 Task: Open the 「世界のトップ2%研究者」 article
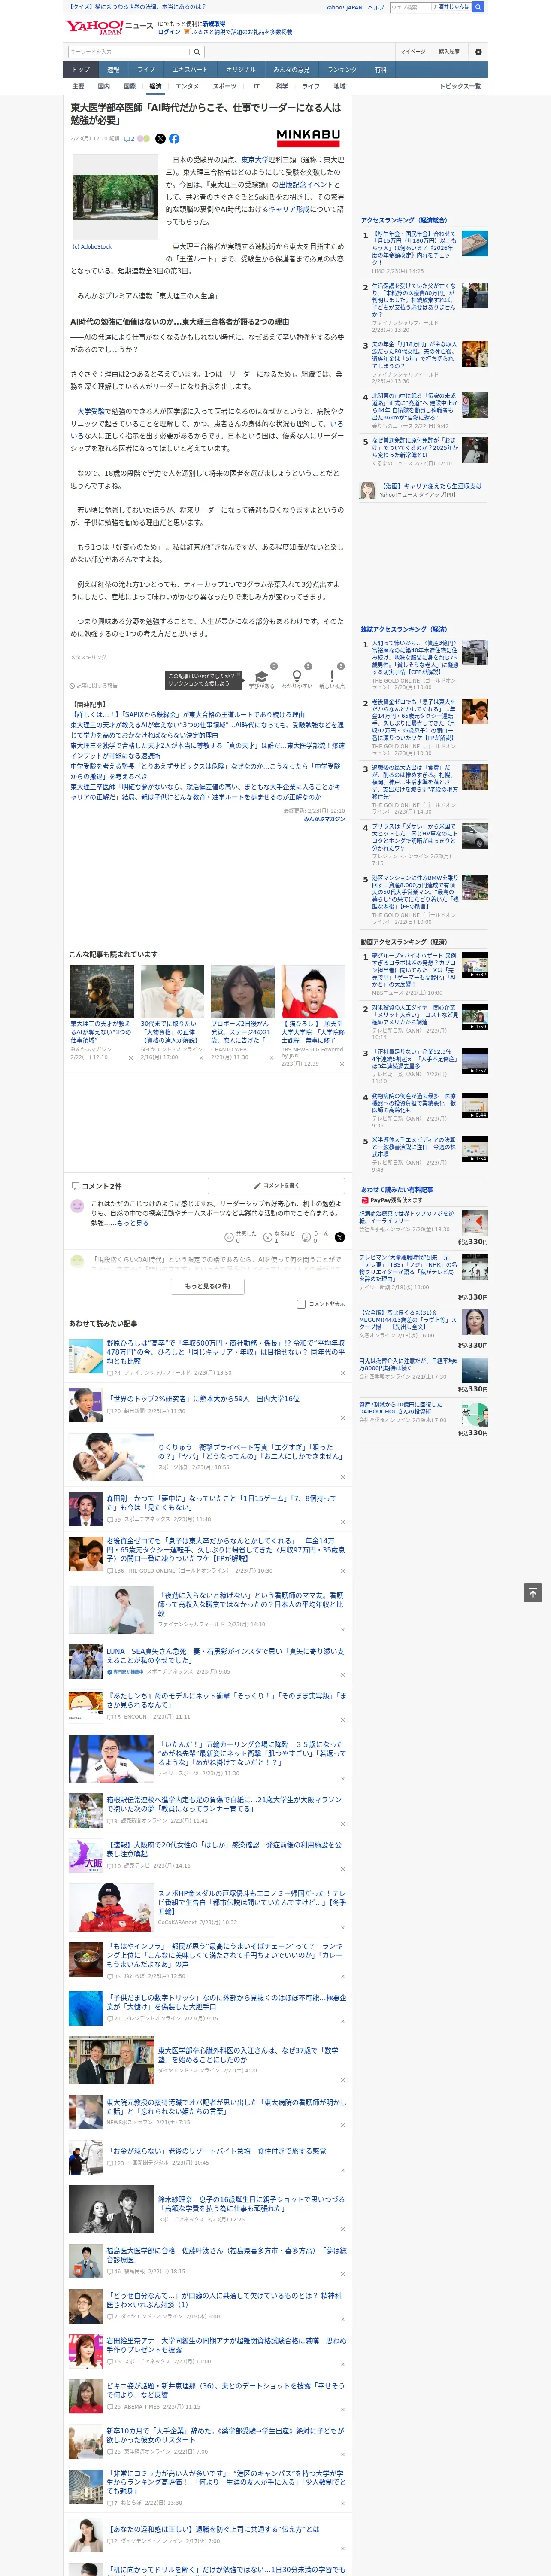[203, 1399]
